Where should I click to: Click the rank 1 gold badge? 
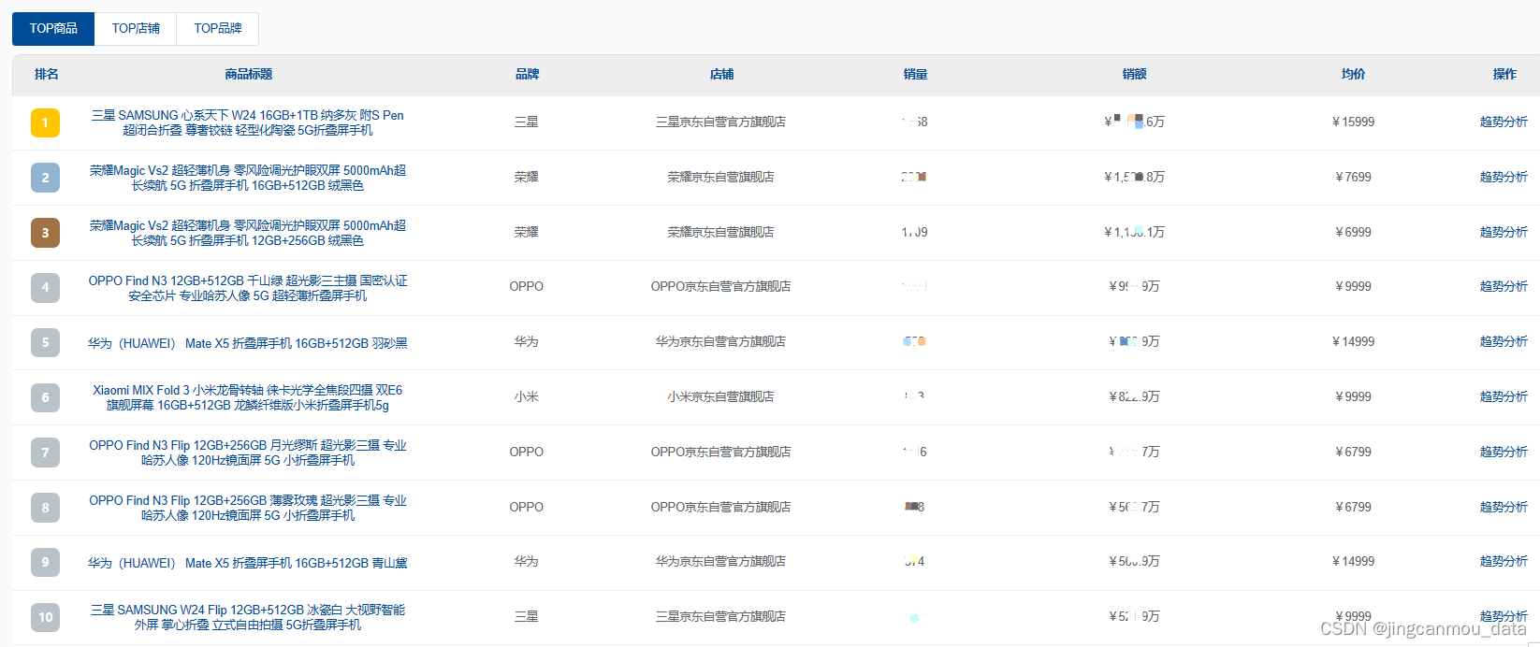point(45,122)
